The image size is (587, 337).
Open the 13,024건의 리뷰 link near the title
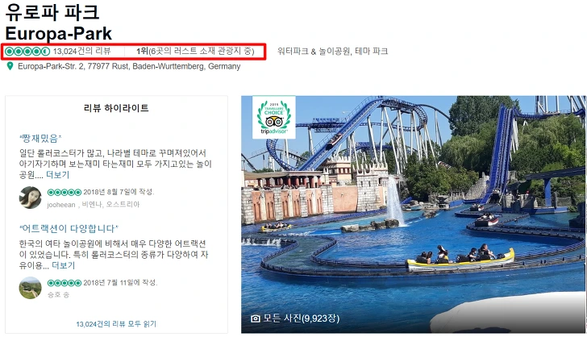[82, 52]
